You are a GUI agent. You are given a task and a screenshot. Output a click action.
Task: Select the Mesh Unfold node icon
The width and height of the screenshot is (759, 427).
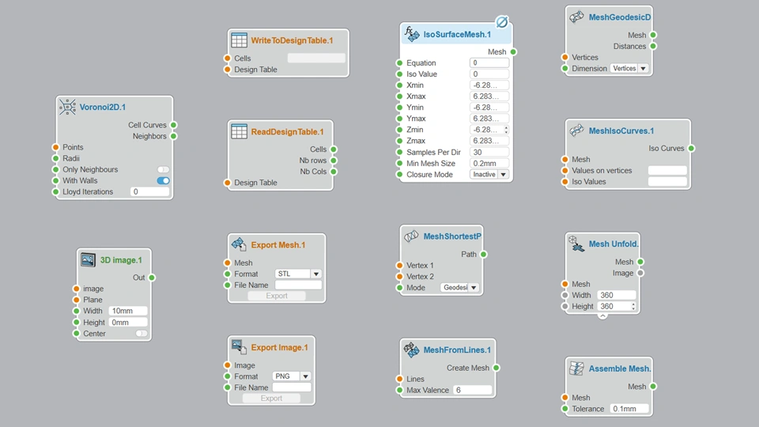coord(576,244)
